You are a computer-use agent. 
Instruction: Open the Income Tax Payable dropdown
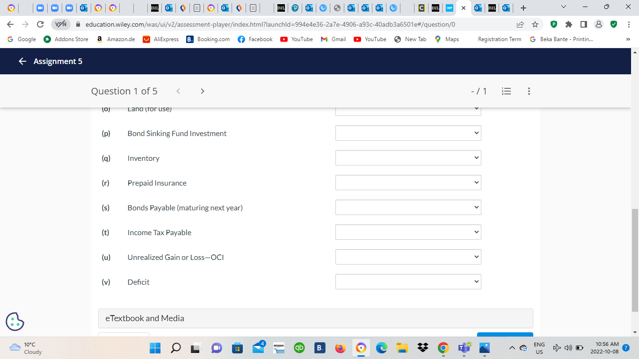pyautogui.click(x=408, y=232)
